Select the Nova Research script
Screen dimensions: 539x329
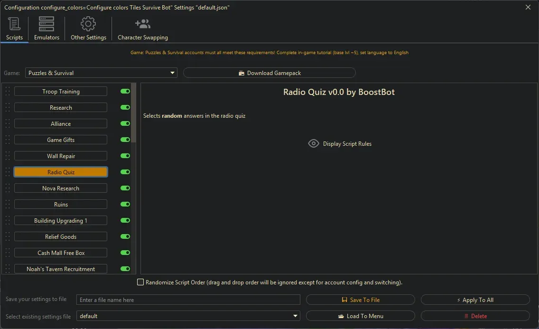point(61,188)
